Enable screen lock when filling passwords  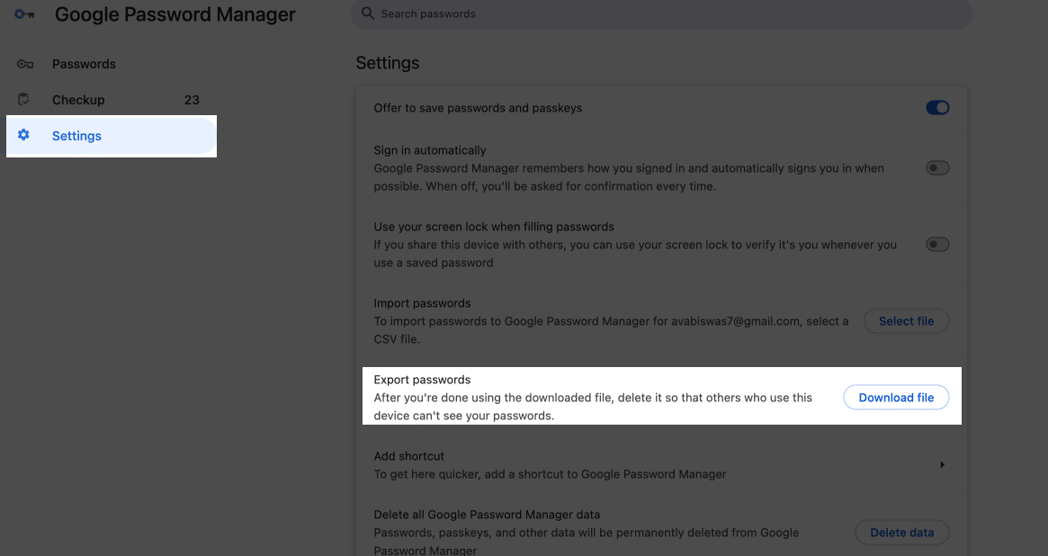[x=937, y=244]
